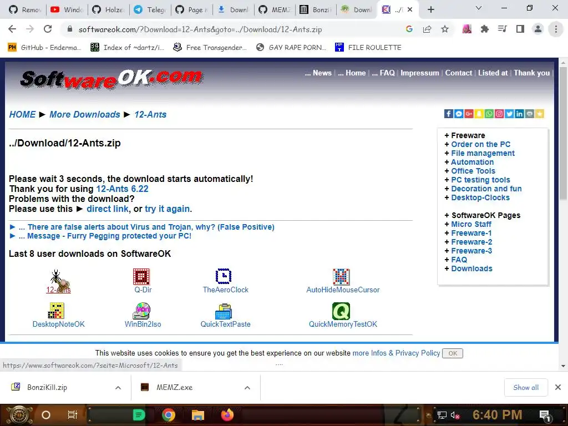Share page on Facebook icon
Image resolution: width=568 pixels, height=426 pixels.
tap(448, 114)
